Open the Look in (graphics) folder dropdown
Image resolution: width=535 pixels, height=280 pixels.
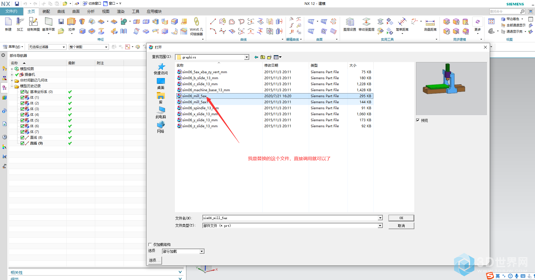coord(247,57)
